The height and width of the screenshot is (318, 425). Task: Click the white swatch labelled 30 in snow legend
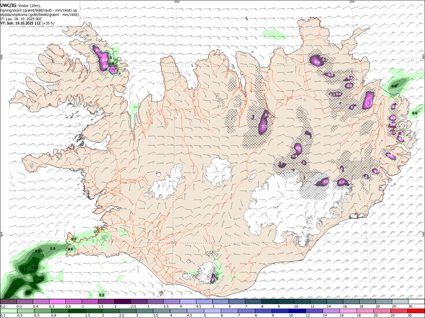tap(416, 302)
